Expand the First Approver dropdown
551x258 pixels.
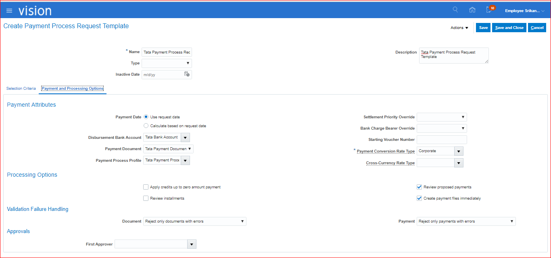(x=192, y=244)
